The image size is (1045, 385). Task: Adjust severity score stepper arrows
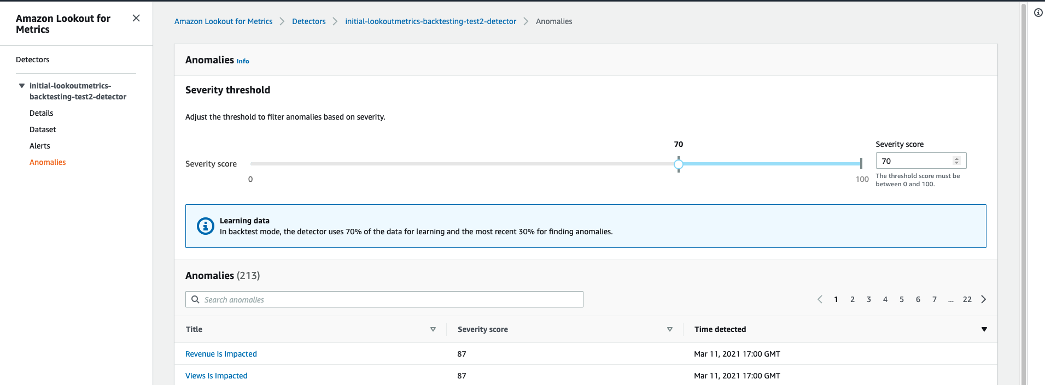[x=956, y=161]
